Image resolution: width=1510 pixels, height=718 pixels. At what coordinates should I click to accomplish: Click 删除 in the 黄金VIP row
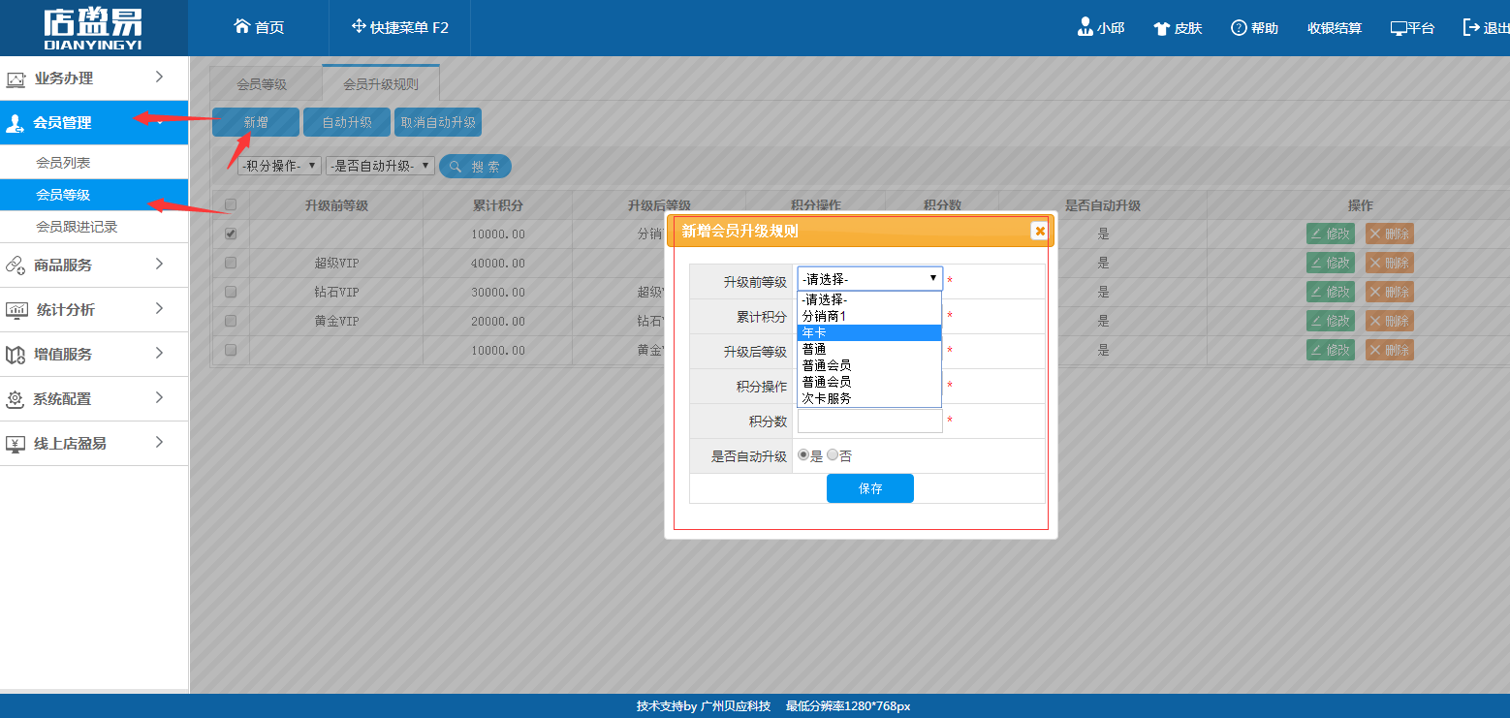click(1390, 321)
